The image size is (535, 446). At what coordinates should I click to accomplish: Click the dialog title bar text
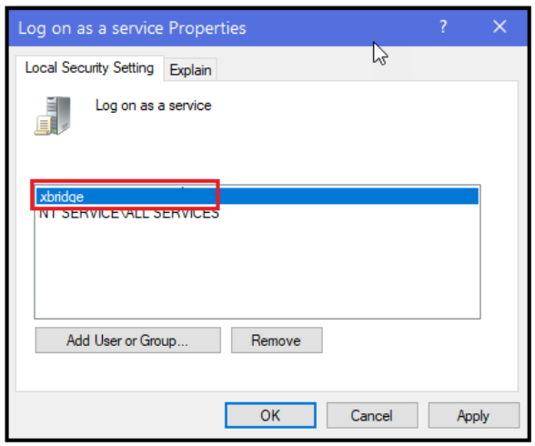132,28
